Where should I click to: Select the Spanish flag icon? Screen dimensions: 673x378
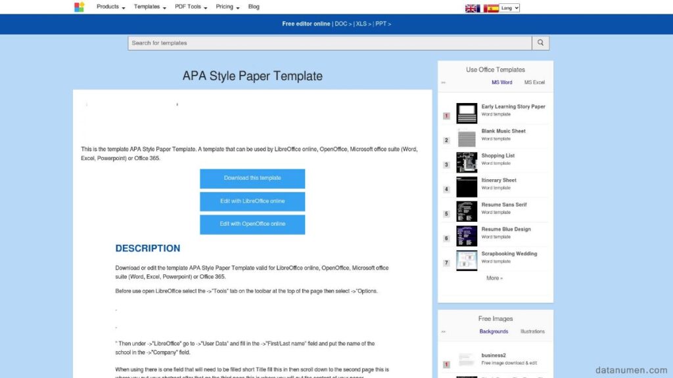pos(493,8)
